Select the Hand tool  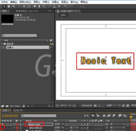point(9,6)
